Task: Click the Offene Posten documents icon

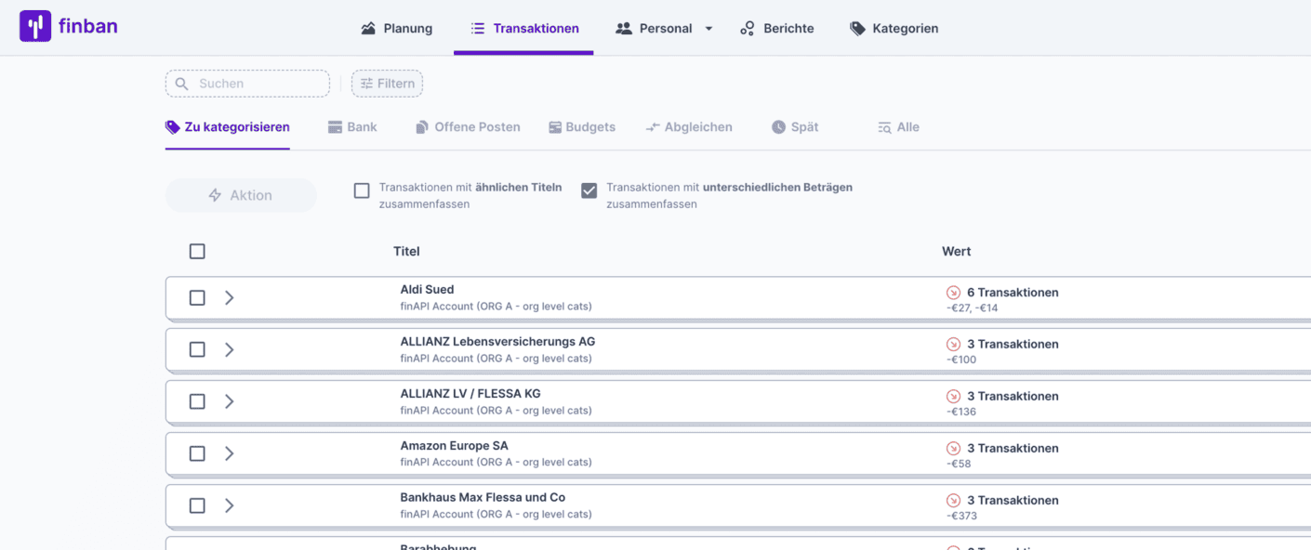Action: (x=422, y=127)
